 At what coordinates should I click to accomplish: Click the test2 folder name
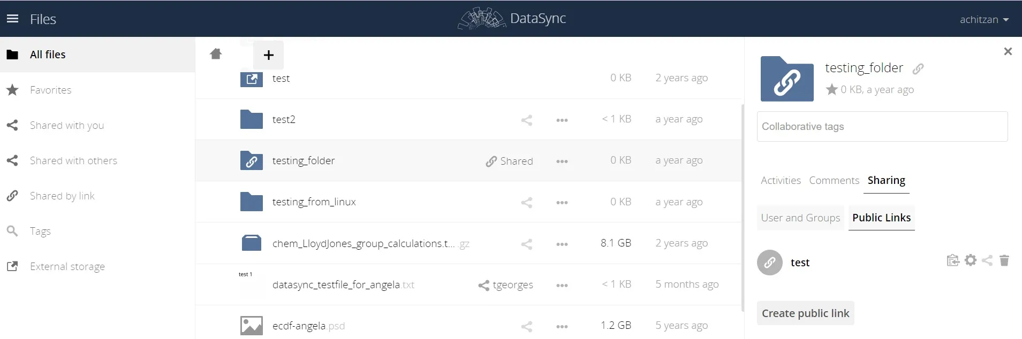click(284, 119)
